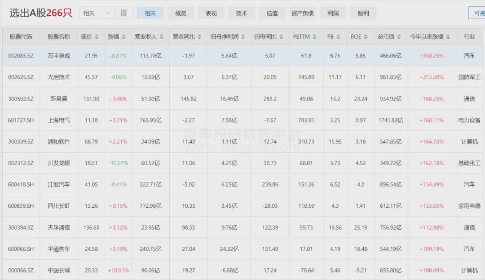This screenshot has height=280, width=485.
Task: Click the 行业 column header
Action: click(x=469, y=37)
